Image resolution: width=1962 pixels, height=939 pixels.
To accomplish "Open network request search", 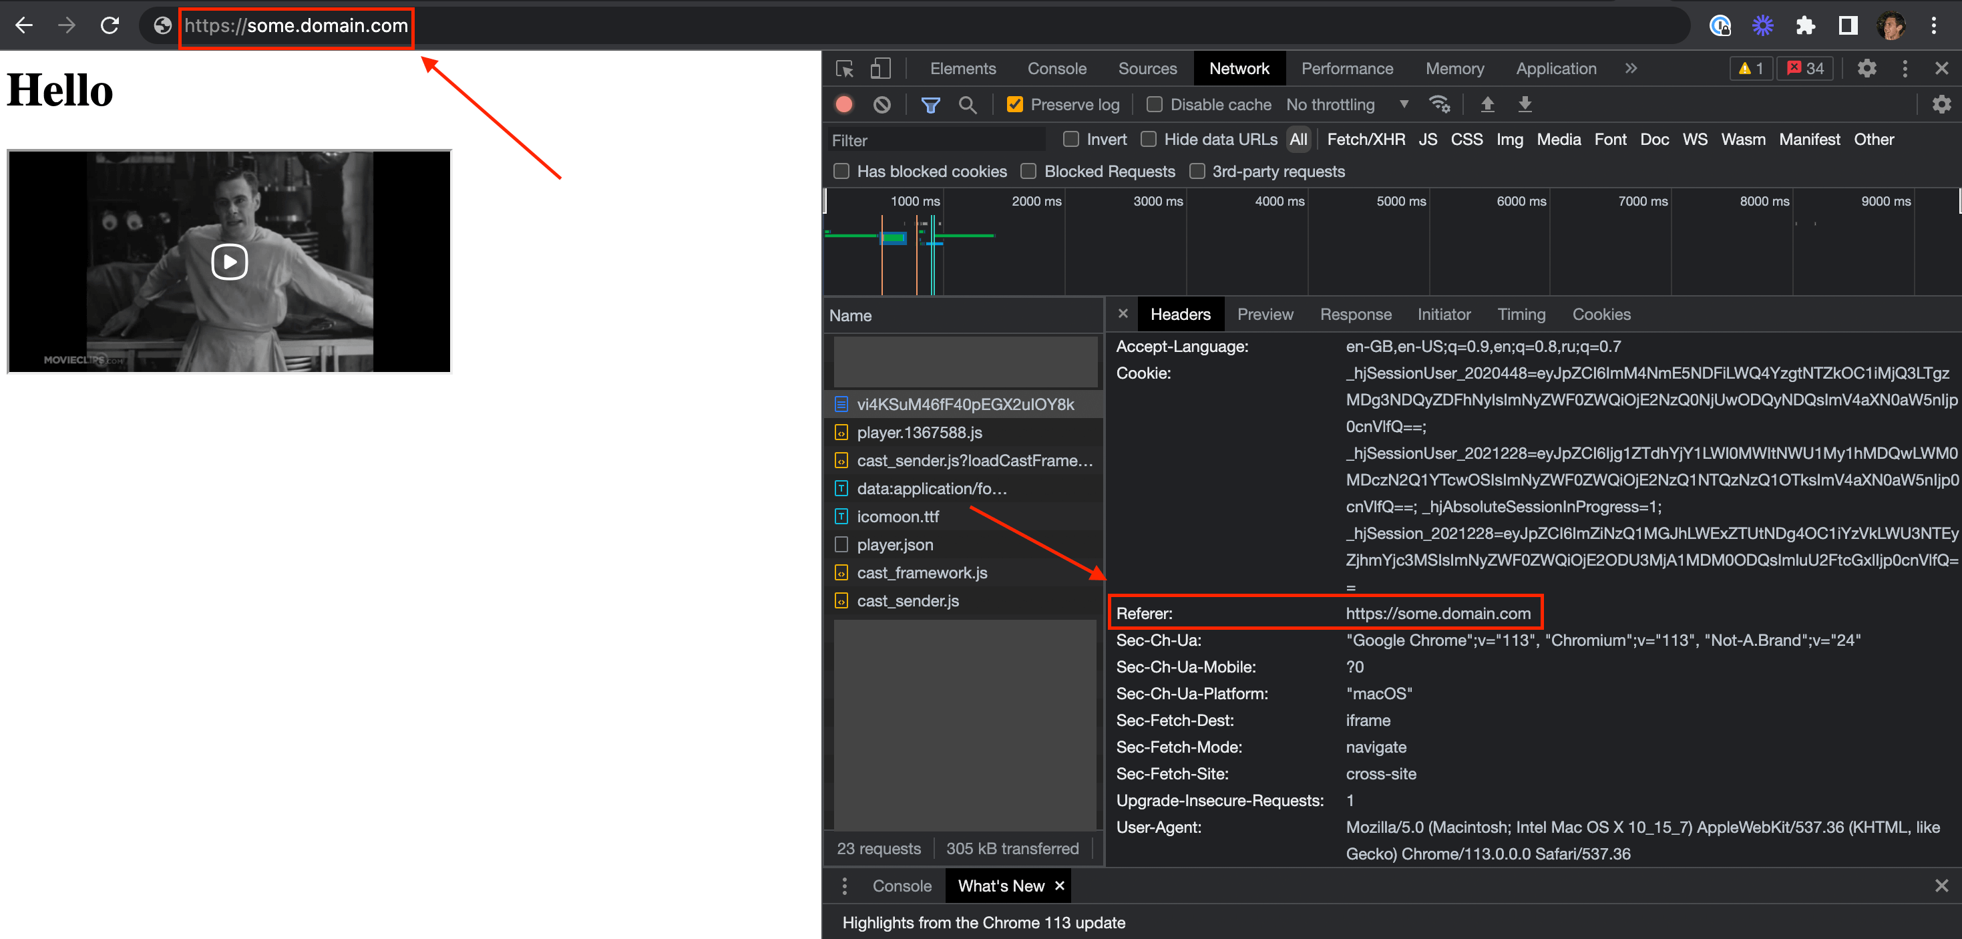I will tap(968, 104).
